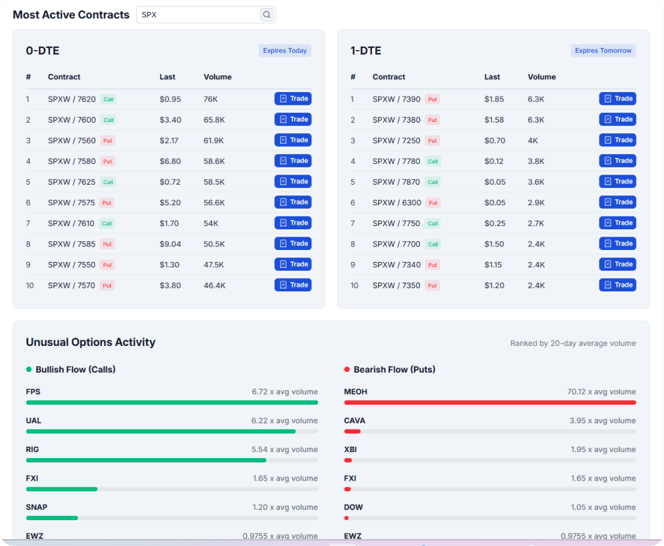Select the UAL bullish flow ticker
The image size is (664, 546).
(33, 421)
